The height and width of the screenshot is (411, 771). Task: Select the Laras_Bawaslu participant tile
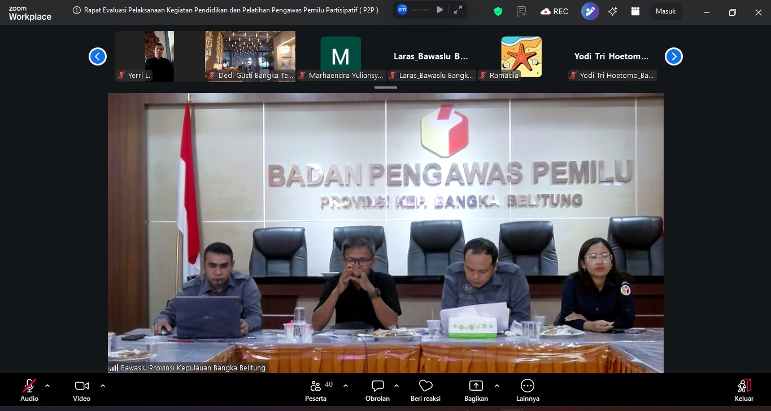pos(431,56)
